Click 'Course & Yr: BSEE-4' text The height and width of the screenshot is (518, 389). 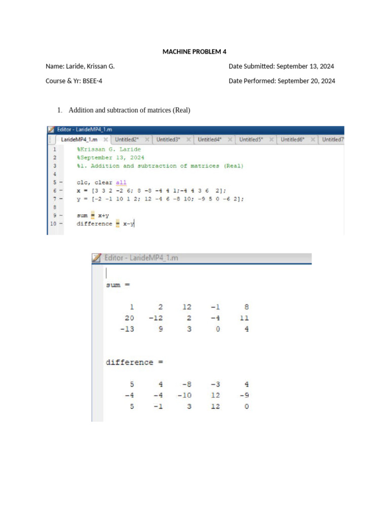(74, 81)
